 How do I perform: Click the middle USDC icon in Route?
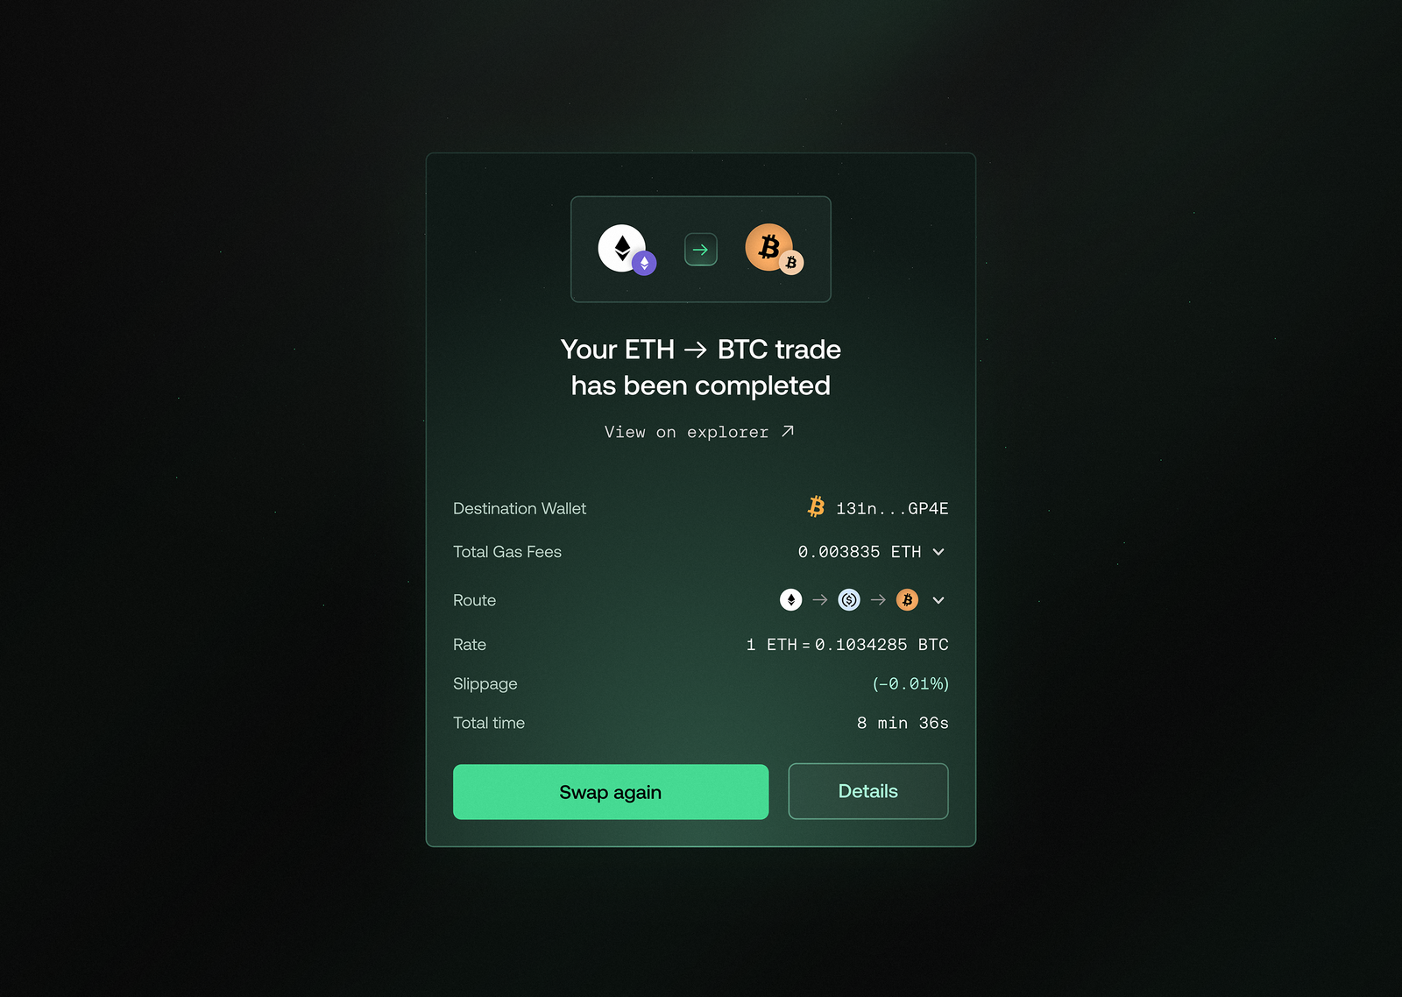point(849,600)
